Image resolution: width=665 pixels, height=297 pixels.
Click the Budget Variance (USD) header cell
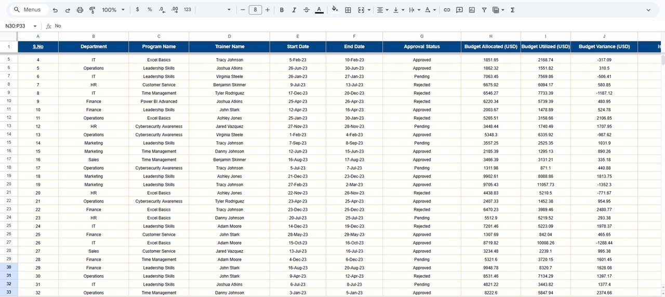click(604, 46)
